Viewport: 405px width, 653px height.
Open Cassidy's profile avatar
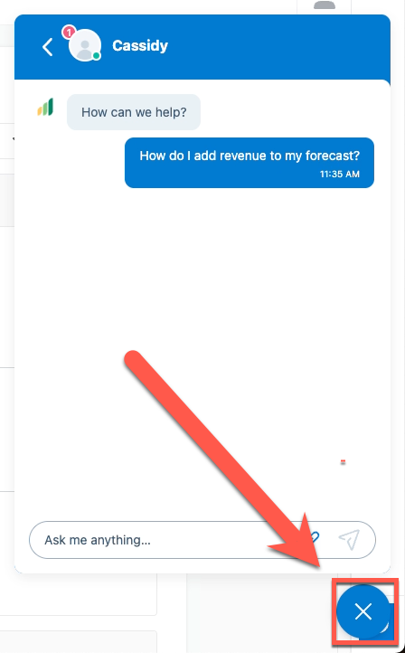click(x=85, y=45)
